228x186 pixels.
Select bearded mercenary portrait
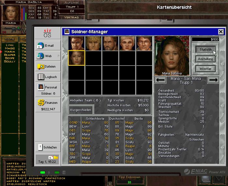pyautogui.click(x=110, y=43)
